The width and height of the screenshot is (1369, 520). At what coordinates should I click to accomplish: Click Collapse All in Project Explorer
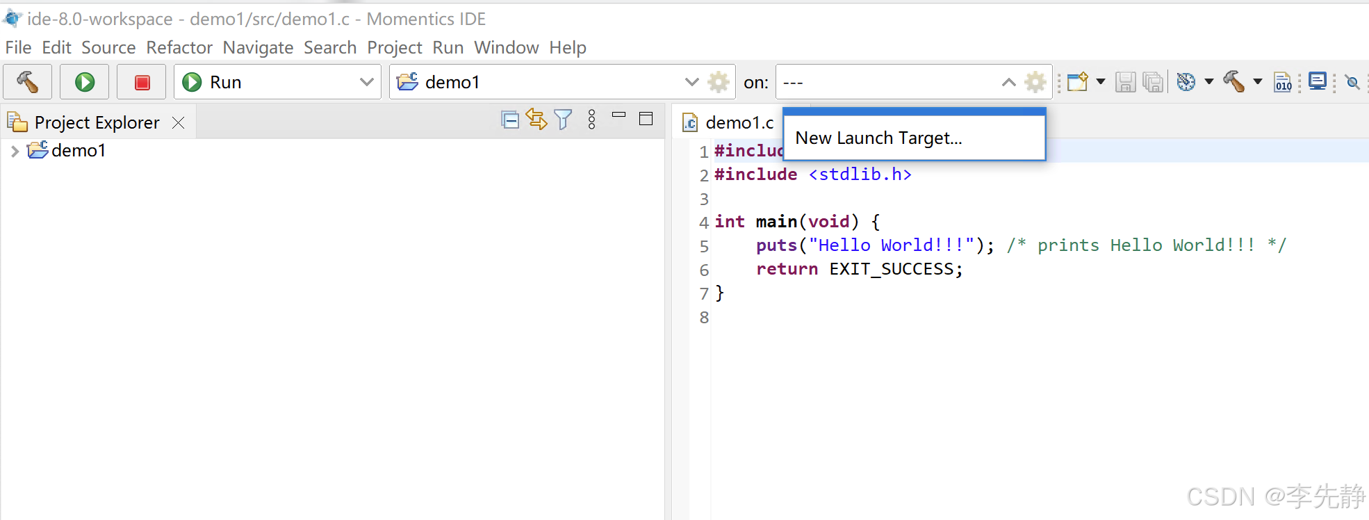tap(510, 120)
